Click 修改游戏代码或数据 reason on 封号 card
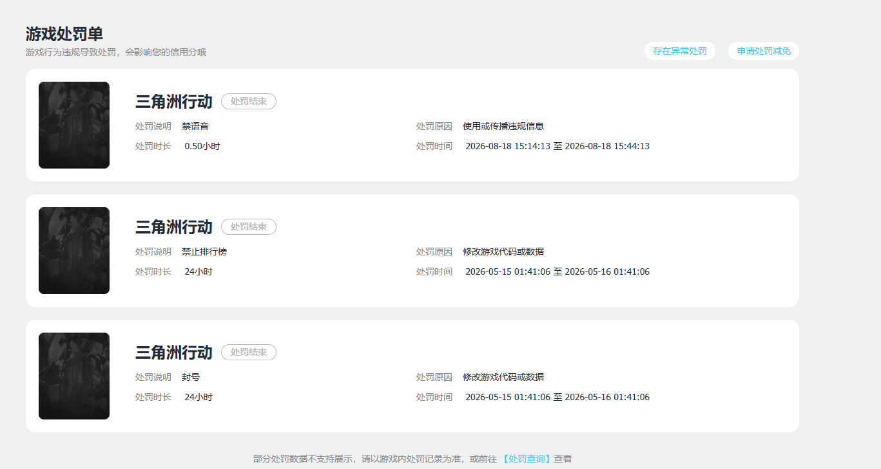 click(503, 377)
